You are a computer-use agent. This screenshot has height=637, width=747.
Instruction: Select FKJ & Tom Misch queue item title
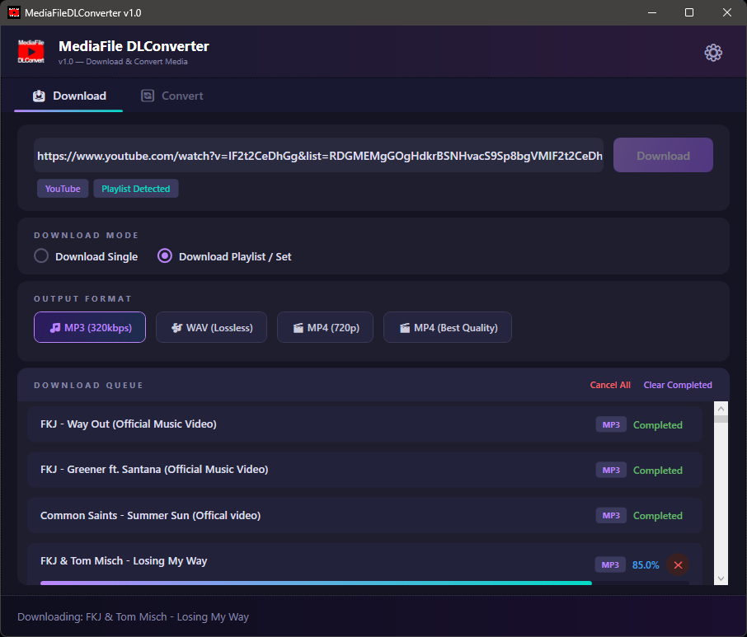click(x=124, y=561)
